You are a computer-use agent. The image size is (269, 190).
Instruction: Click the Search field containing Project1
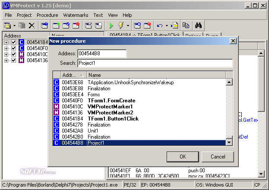click(155, 63)
